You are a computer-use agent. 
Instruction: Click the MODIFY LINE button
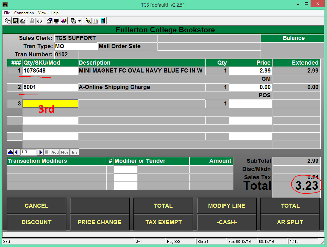tap(227, 206)
